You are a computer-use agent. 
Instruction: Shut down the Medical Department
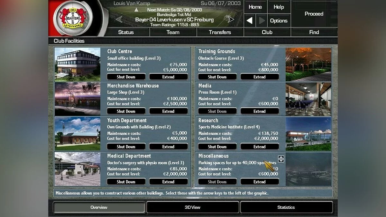click(126, 182)
